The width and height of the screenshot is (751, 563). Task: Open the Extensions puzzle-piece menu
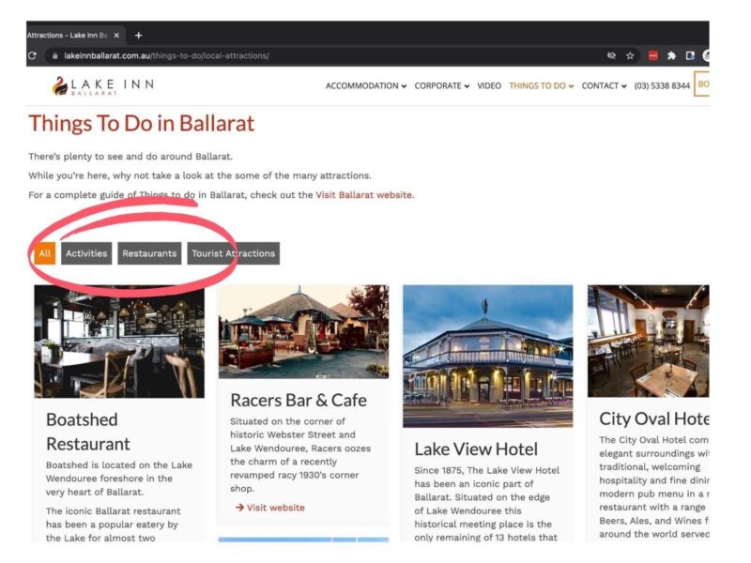pyautogui.click(x=671, y=55)
